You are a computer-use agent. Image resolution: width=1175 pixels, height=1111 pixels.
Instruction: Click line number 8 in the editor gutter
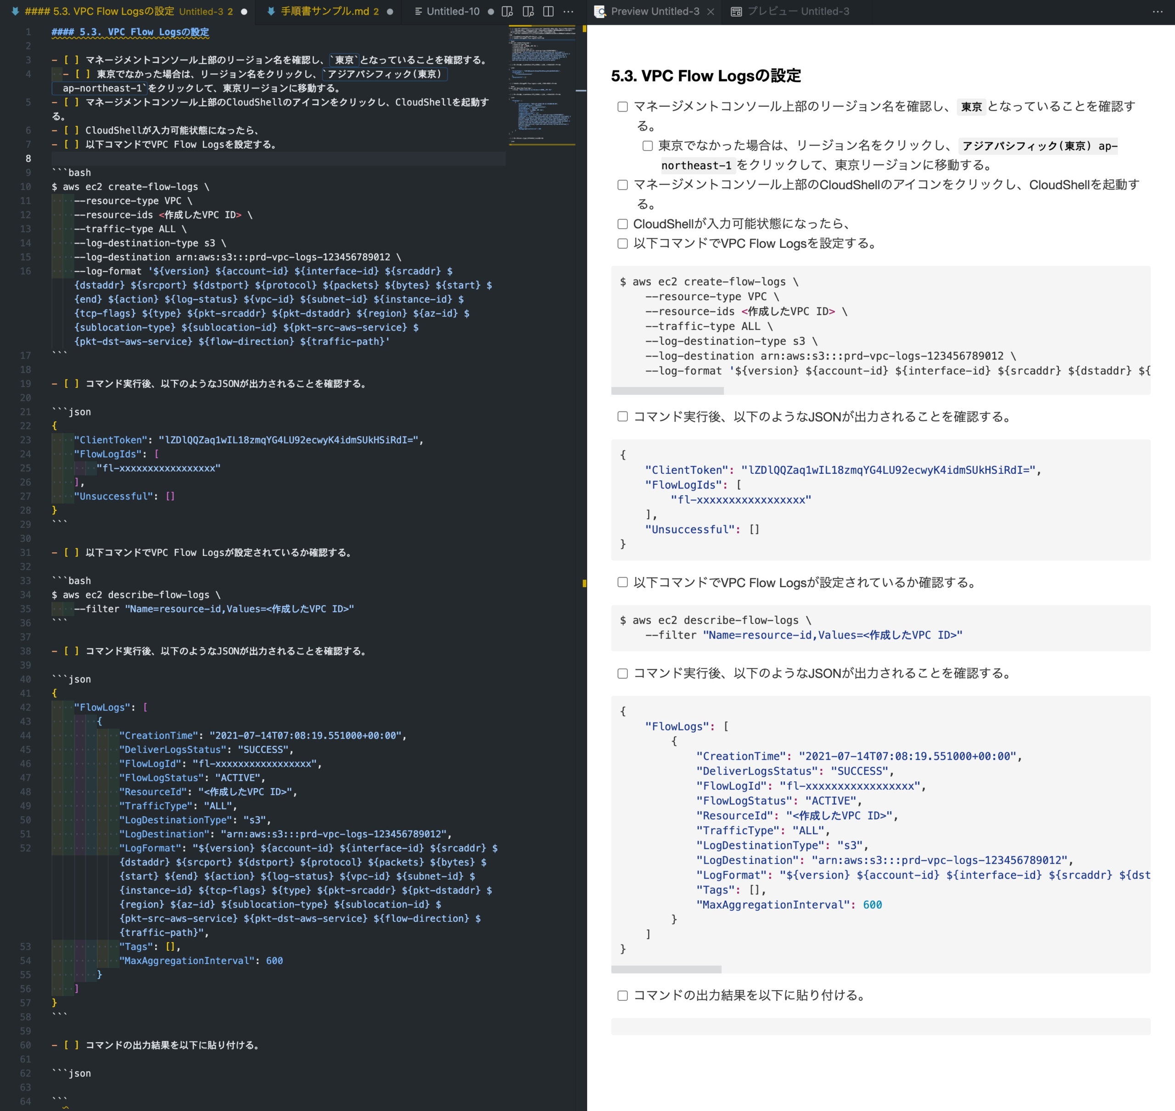coord(28,158)
